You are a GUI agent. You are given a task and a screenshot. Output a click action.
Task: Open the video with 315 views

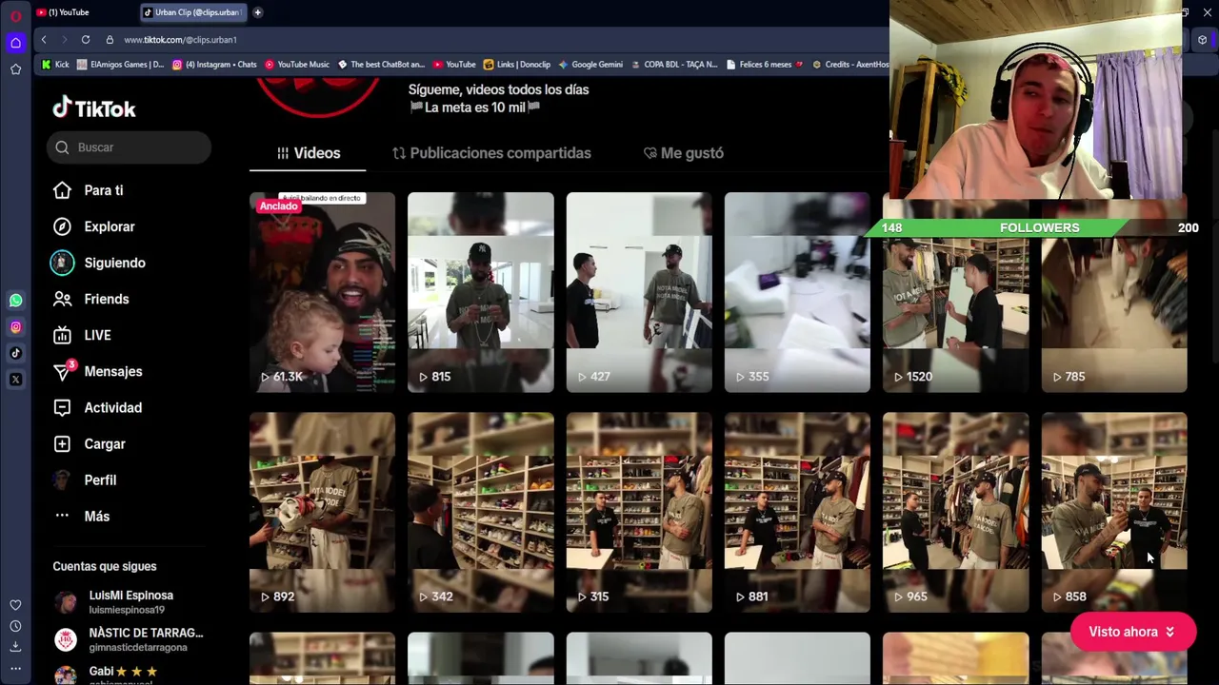[639, 513]
